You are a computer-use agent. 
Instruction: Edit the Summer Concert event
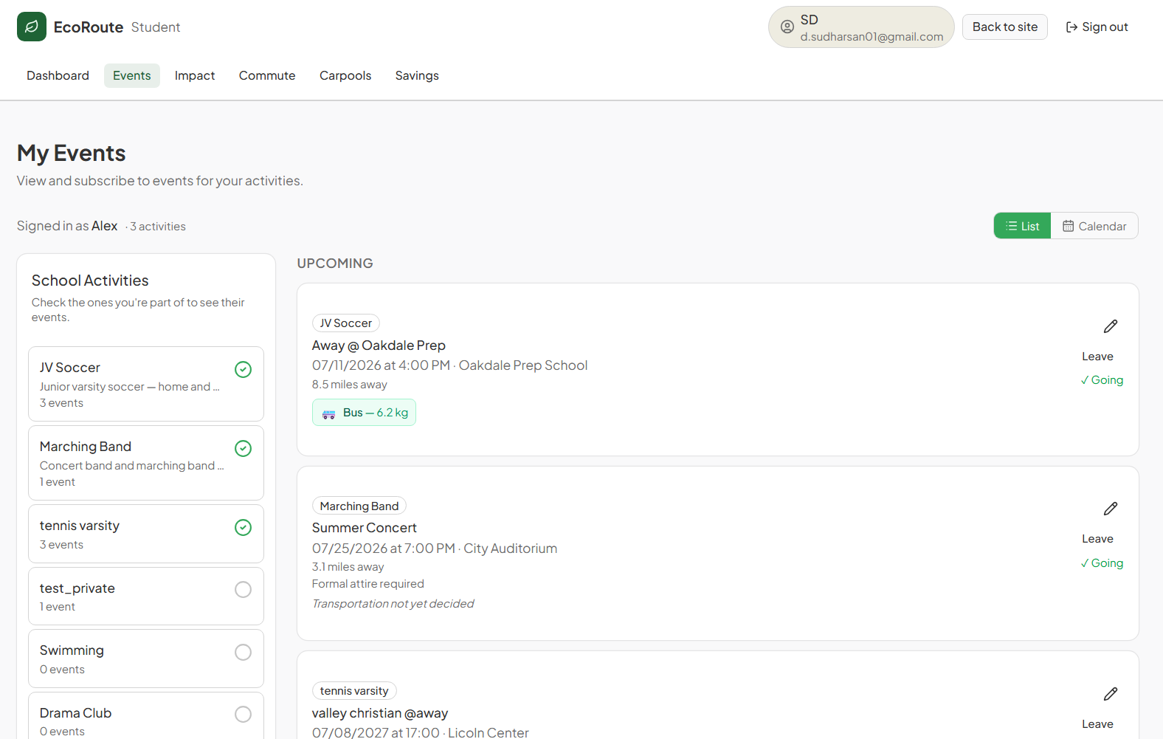[1110, 509]
